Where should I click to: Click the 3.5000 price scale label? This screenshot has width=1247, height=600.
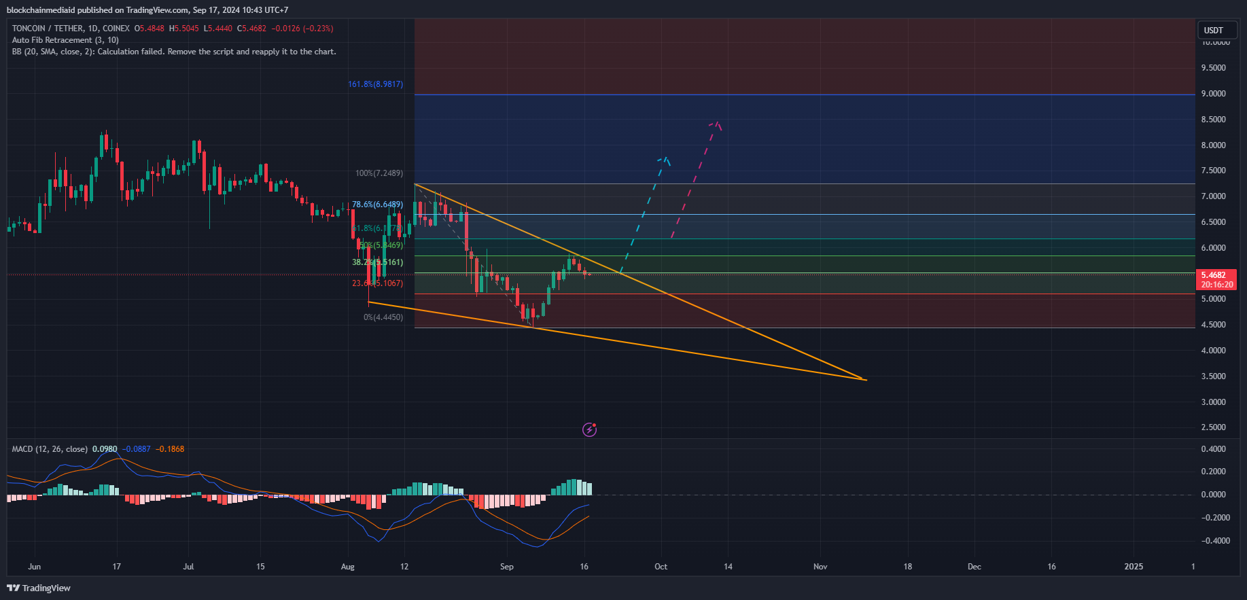(1214, 376)
